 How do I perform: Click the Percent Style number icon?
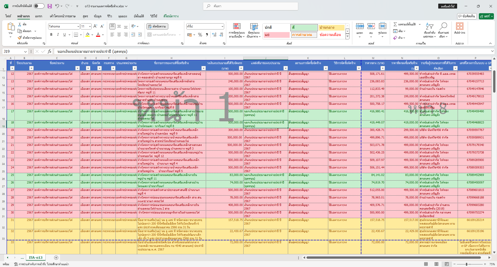pyautogui.click(x=200, y=35)
